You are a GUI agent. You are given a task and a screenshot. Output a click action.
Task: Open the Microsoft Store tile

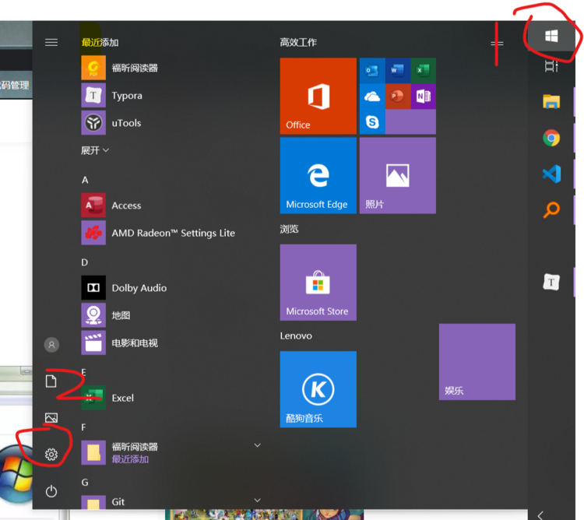[x=318, y=282]
